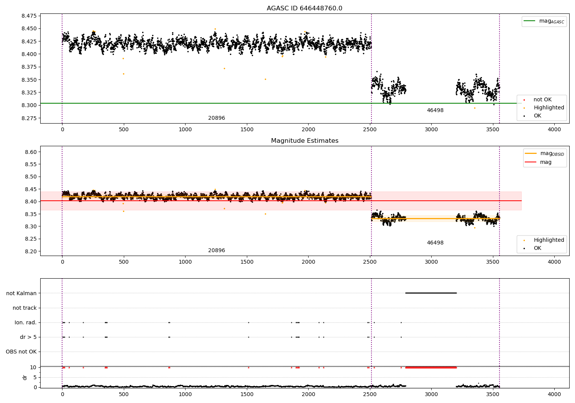The height and width of the screenshot is (403, 575).
Task: Click the red 'mag' legend entry
Action: tap(539, 162)
